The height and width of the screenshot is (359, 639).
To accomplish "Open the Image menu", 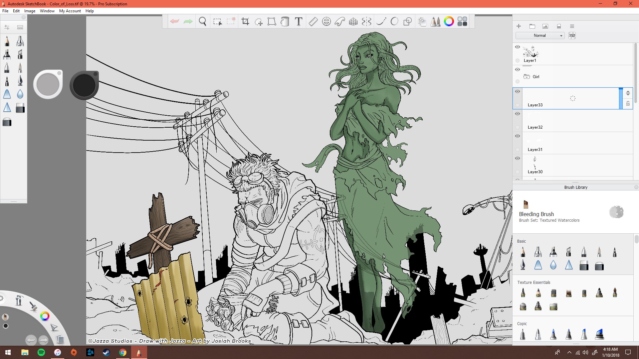I will [x=30, y=11].
